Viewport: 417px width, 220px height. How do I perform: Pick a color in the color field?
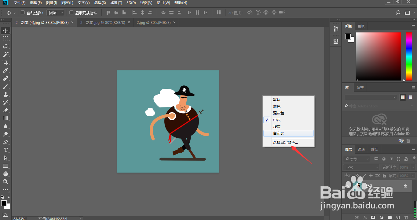378,56
